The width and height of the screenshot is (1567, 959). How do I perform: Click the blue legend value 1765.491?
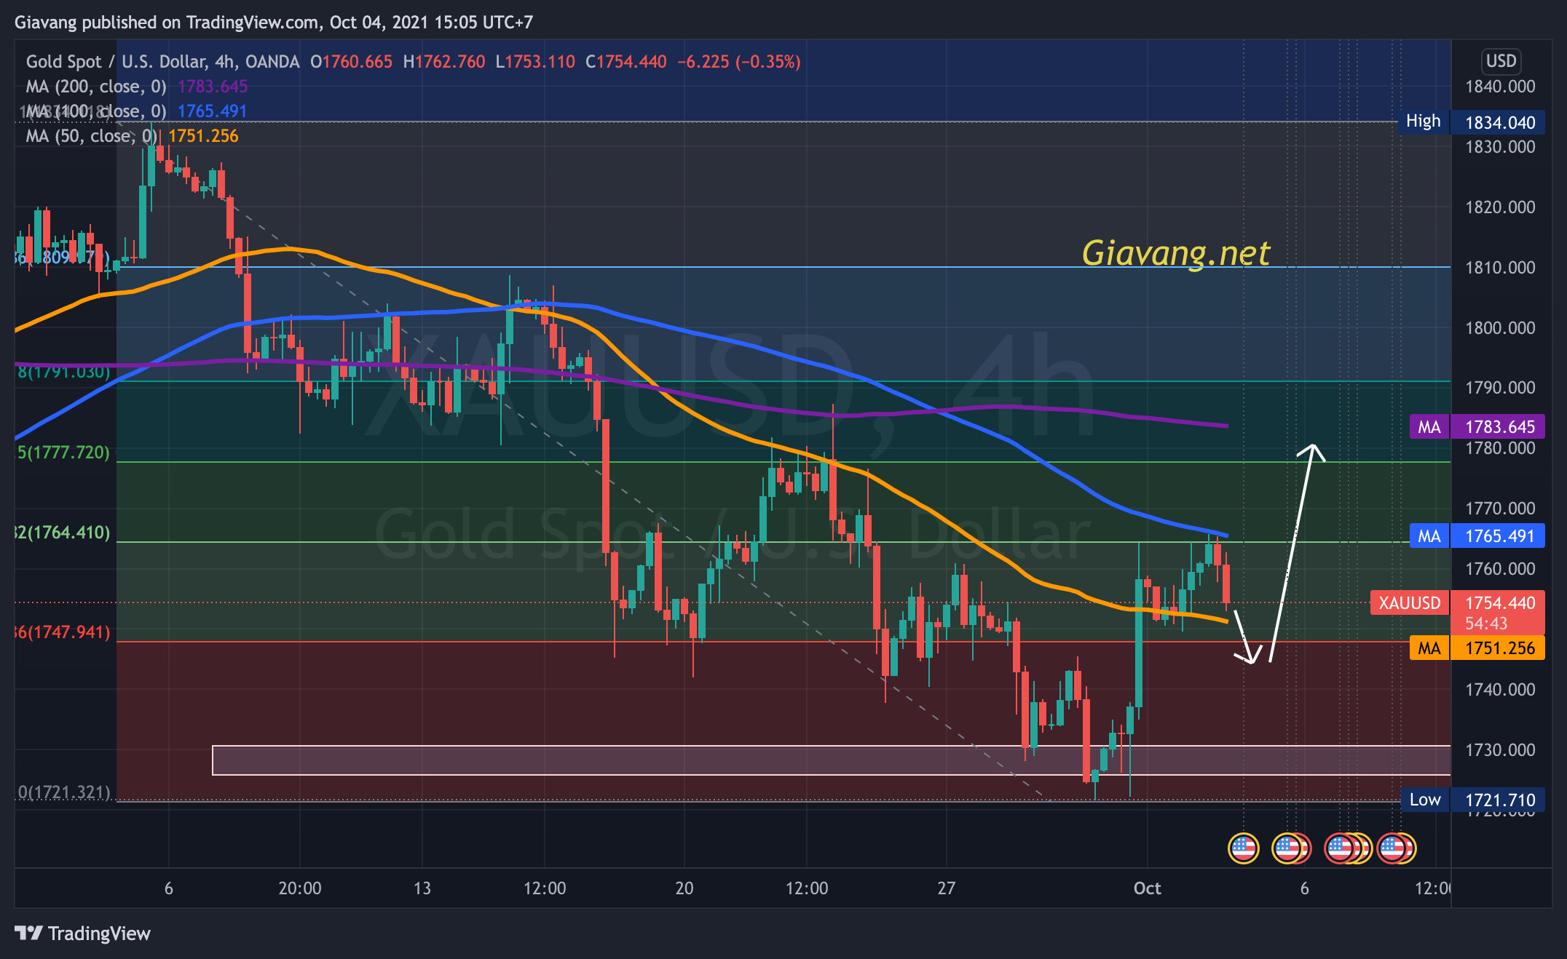coord(212,111)
